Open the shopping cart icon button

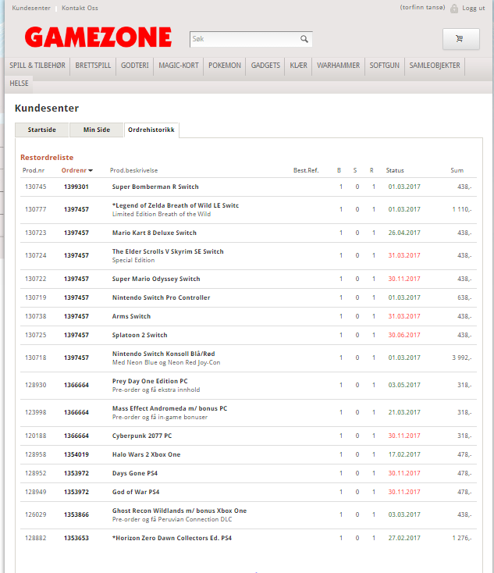[x=460, y=39]
